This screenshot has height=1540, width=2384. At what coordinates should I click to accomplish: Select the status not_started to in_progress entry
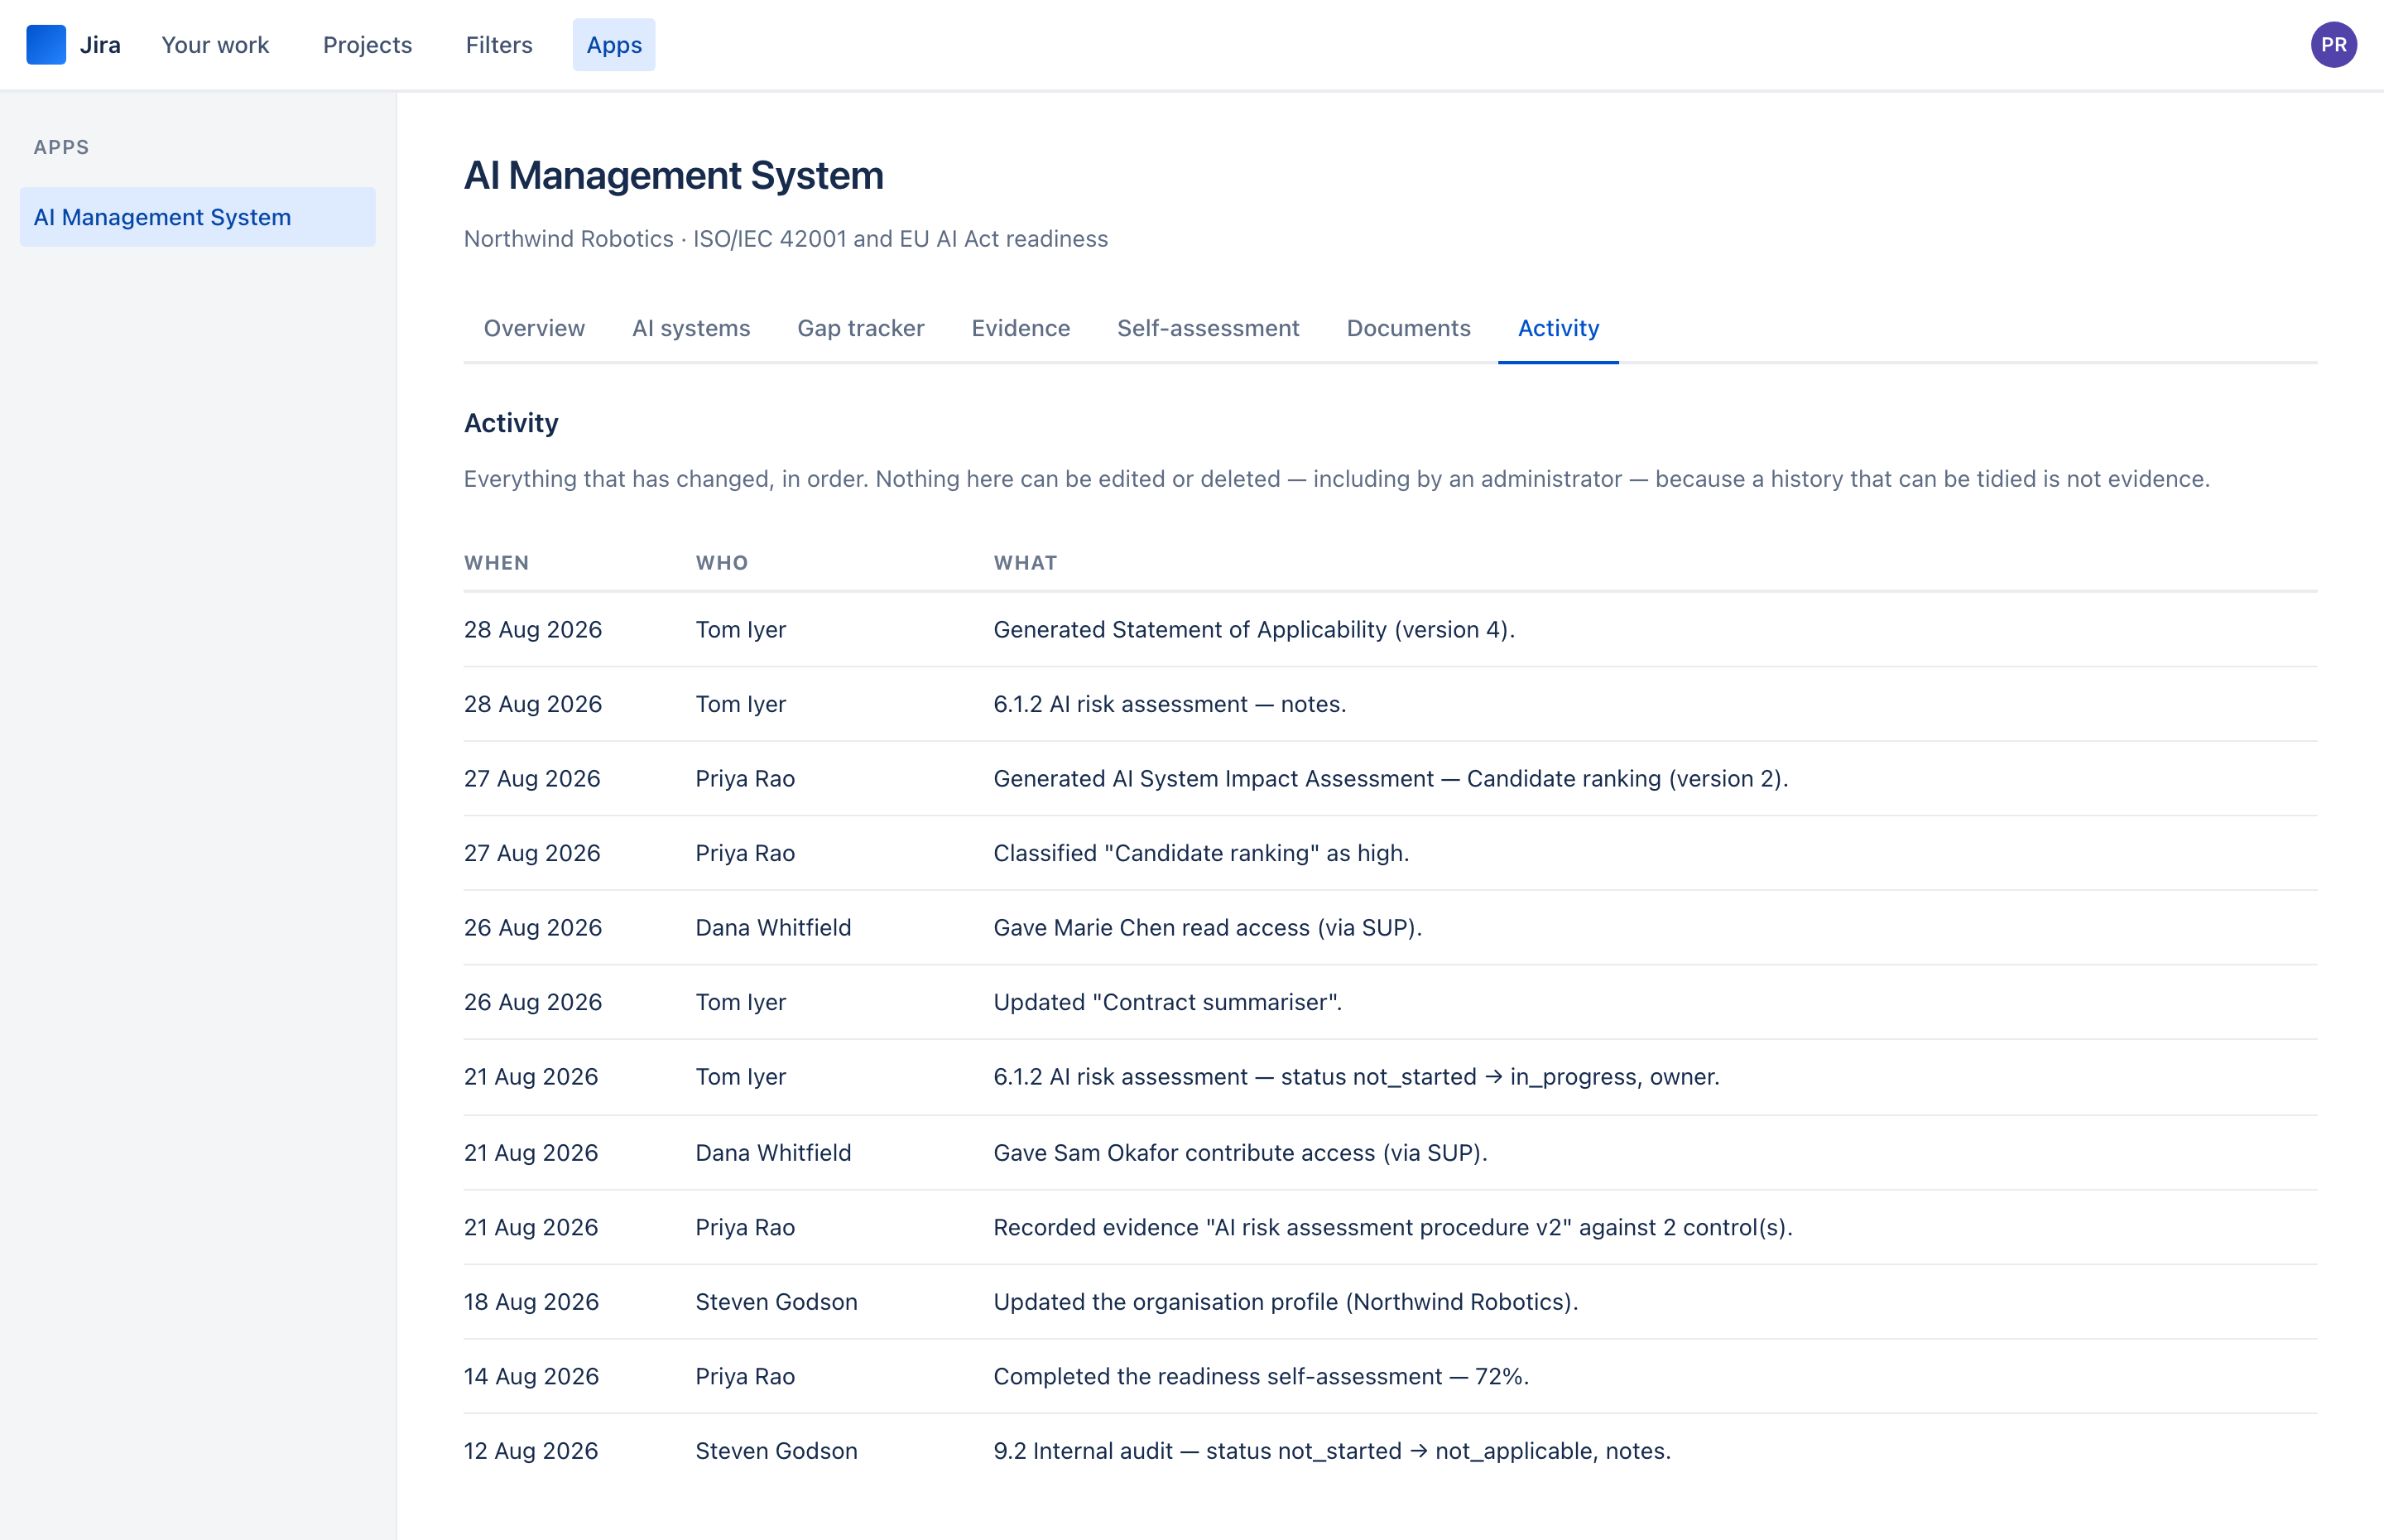point(1391,1077)
